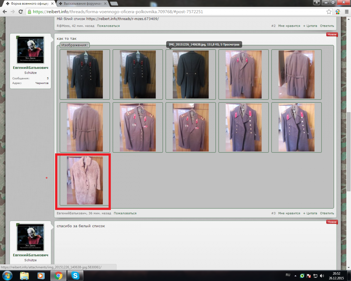Bookmark page using the star icon

click(329, 12)
